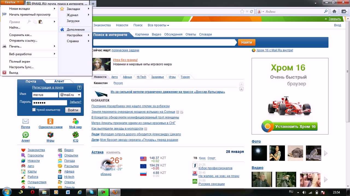Viewport: 350px width, 196px height.
Task: Click Video carousel next arrow
Action: (326, 180)
